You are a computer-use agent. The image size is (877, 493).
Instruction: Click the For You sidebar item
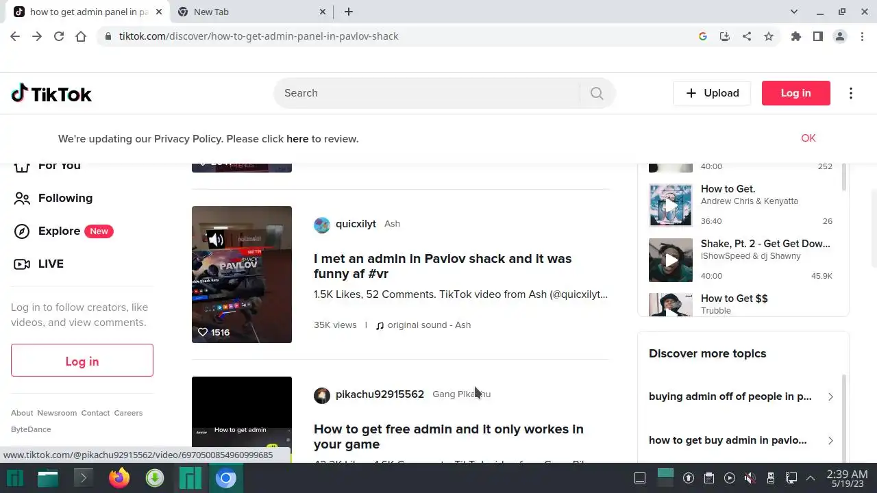47,166
